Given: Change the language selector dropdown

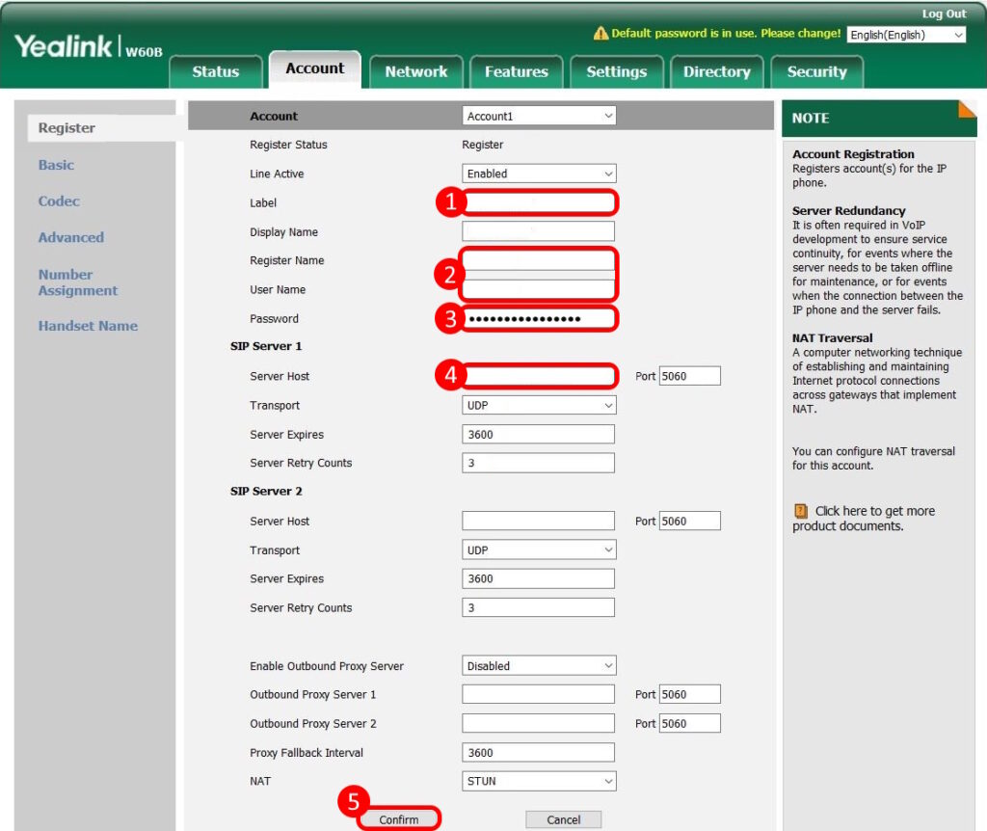Looking at the screenshot, I should pyautogui.click(x=905, y=35).
